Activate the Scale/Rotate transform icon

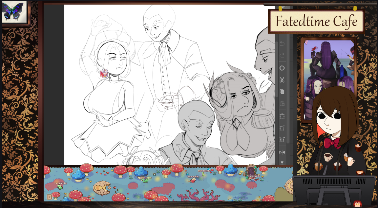[282, 116]
